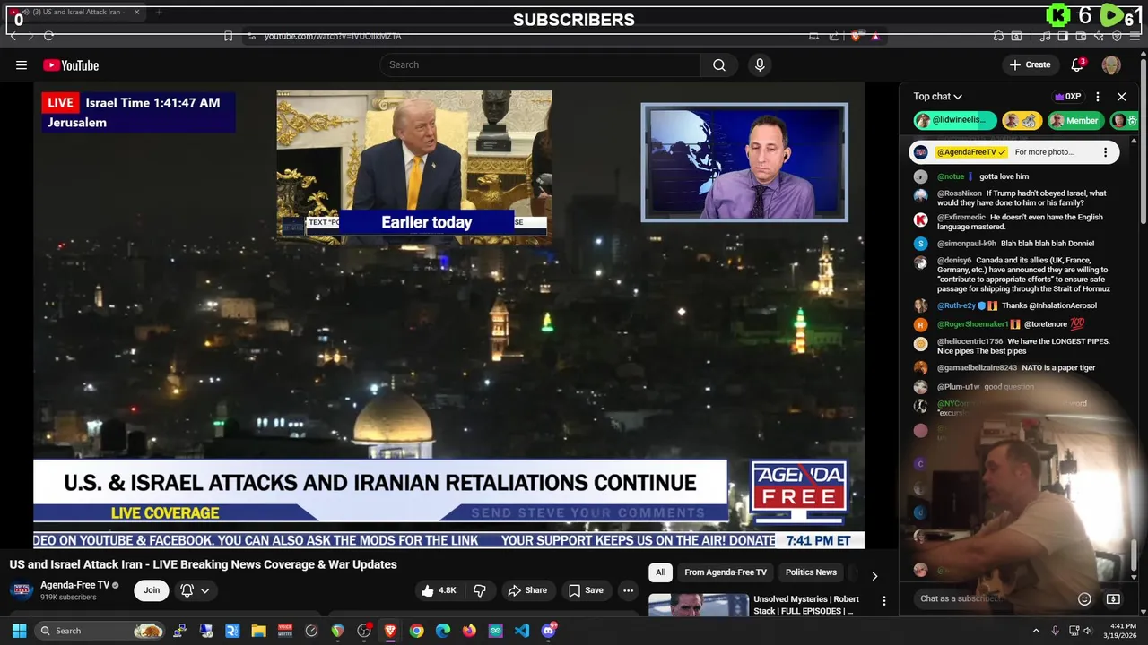Image resolution: width=1148 pixels, height=645 pixels.
Task: Open Firefox from the taskbar
Action: (469, 631)
